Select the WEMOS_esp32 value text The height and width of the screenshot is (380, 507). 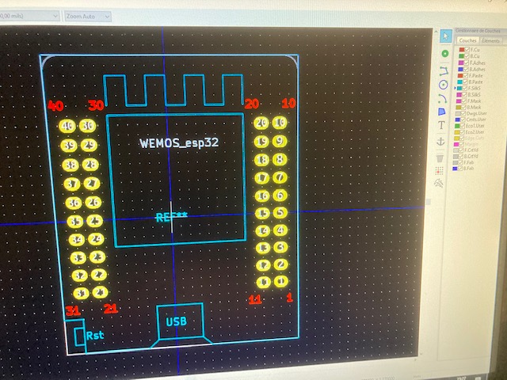click(x=179, y=142)
